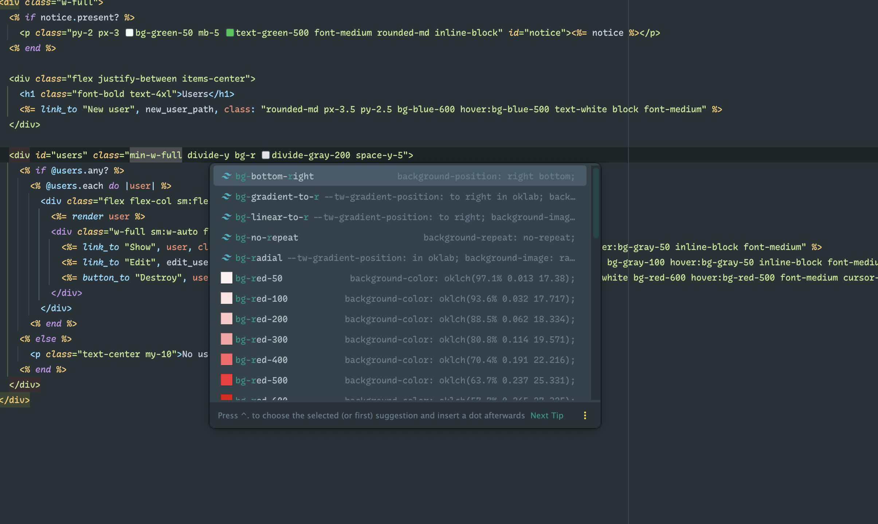Viewport: 878px width, 524px height.
Task: Click the Next Tip link
Action: click(546, 415)
